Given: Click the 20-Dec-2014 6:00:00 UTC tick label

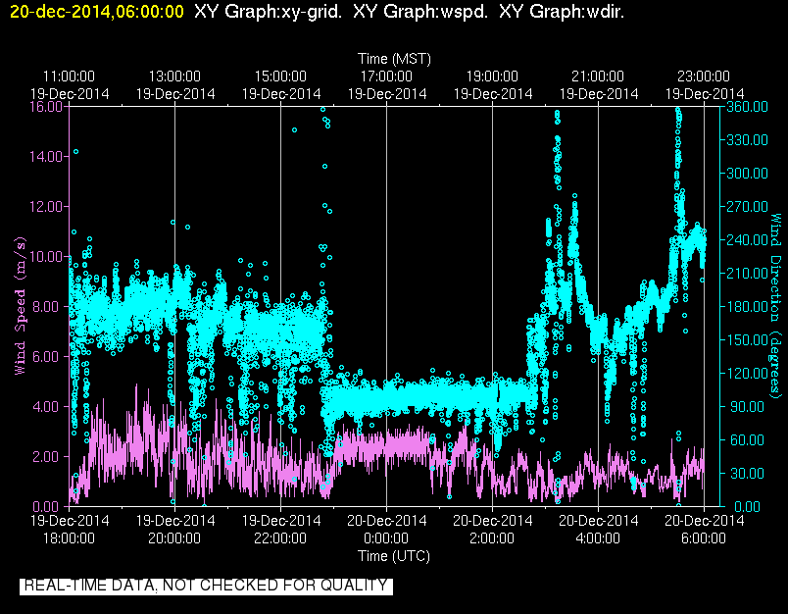Looking at the screenshot, I should [704, 529].
